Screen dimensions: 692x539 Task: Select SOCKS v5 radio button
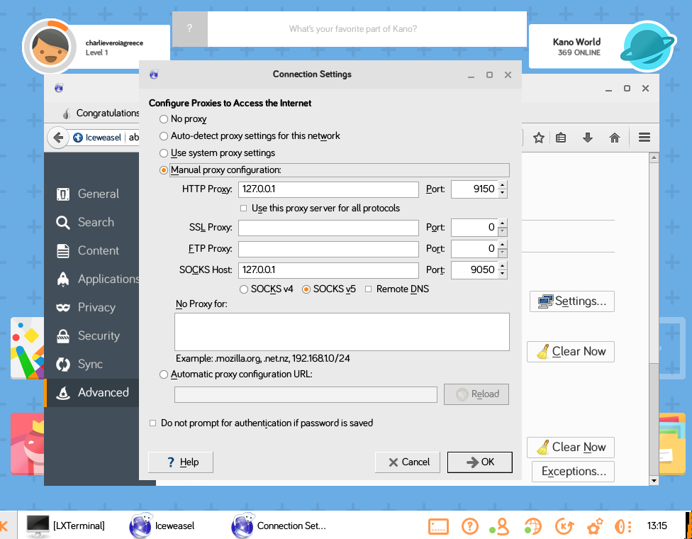pyautogui.click(x=306, y=289)
